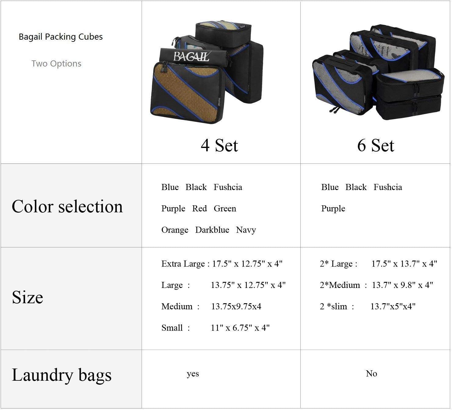Click the "Laundry bags" row header

click(61, 375)
